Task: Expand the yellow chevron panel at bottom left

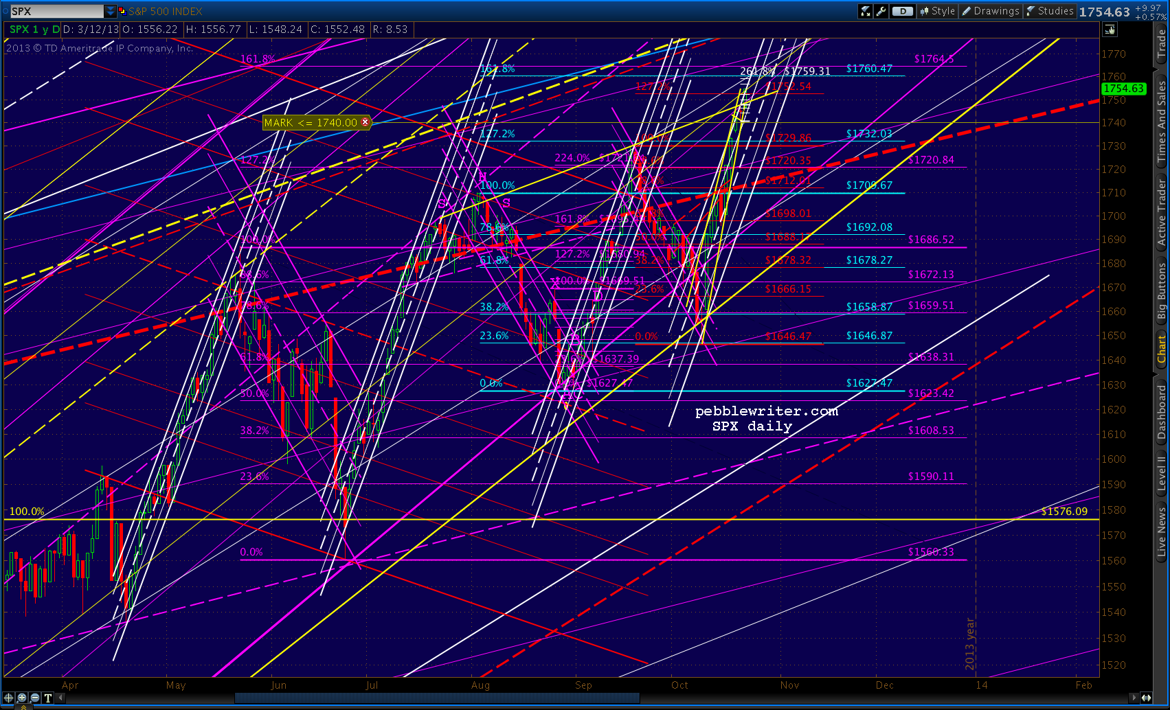Action: pos(24,708)
